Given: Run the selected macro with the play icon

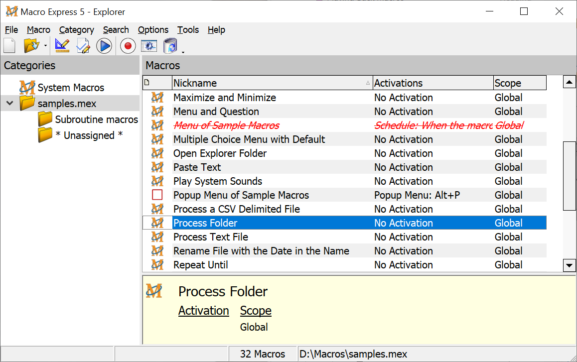Looking at the screenshot, I should coord(105,45).
